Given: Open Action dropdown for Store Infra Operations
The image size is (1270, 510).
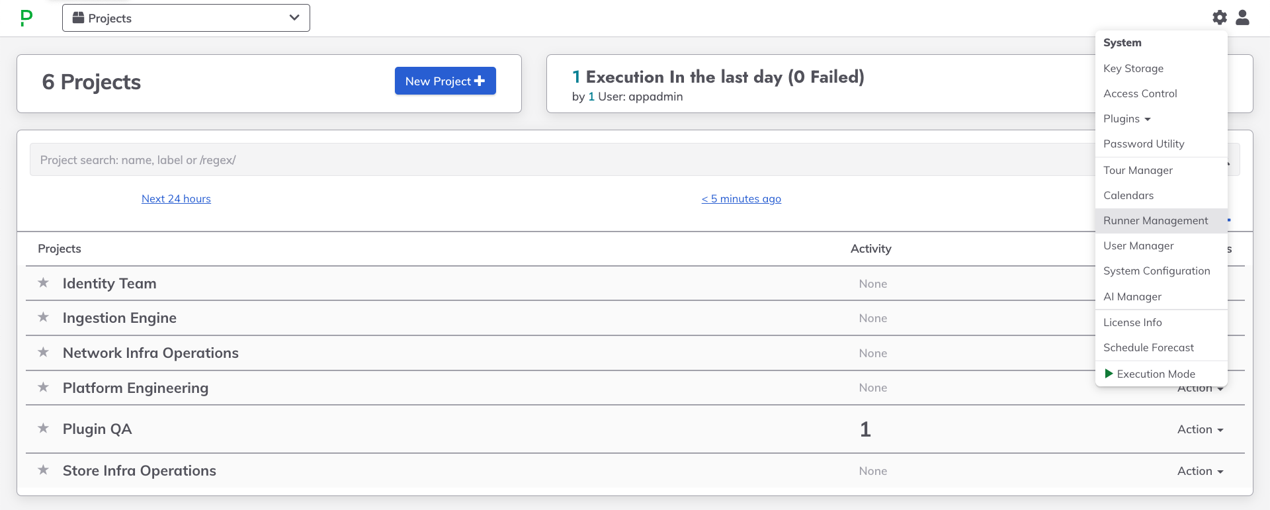Looking at the screenshot, I should pos(1201,471).
